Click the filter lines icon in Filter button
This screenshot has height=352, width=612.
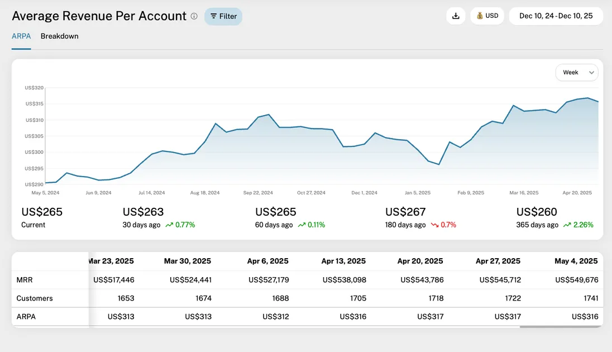coord(213,16)
